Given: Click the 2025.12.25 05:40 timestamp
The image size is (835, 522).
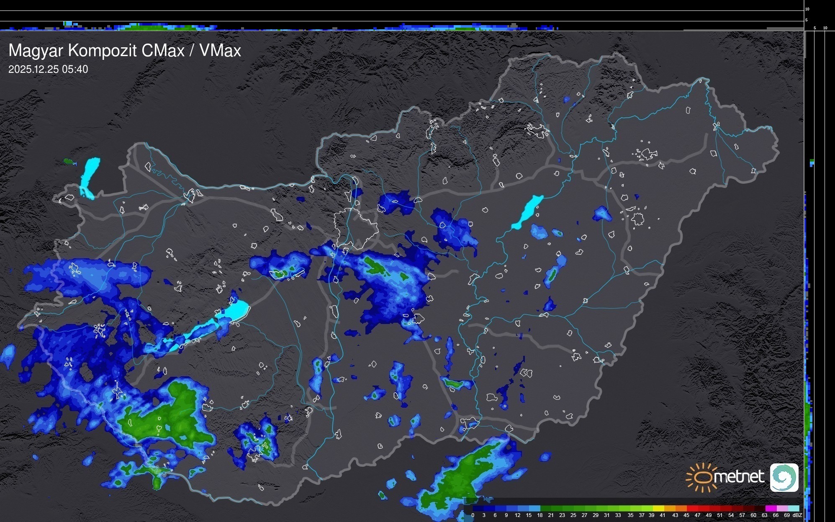Looking at the screenshot, I should click(48, 69).
